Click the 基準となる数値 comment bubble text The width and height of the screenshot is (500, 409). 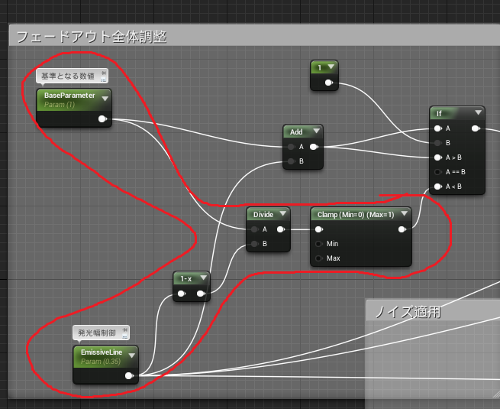click(68, 76)
